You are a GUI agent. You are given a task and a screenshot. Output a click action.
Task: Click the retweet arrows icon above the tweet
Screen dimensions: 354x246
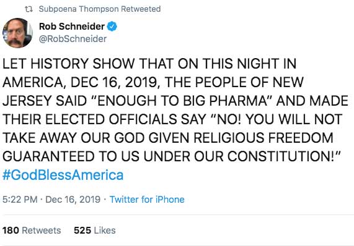point(29,9)
